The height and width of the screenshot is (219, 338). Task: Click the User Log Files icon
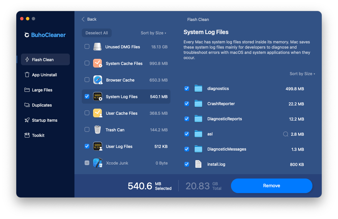tap(98, 146)
